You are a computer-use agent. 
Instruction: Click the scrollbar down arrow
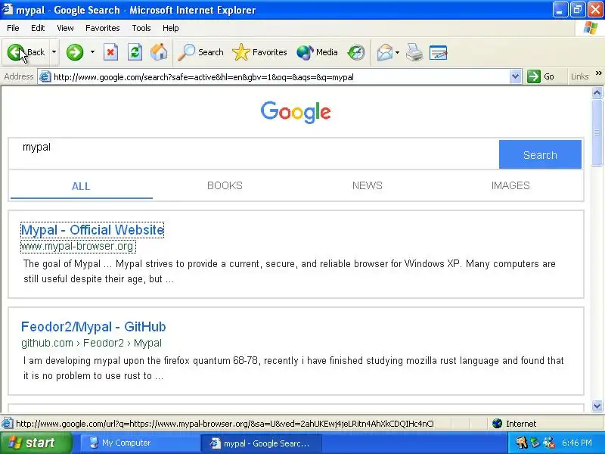(597, 406)
